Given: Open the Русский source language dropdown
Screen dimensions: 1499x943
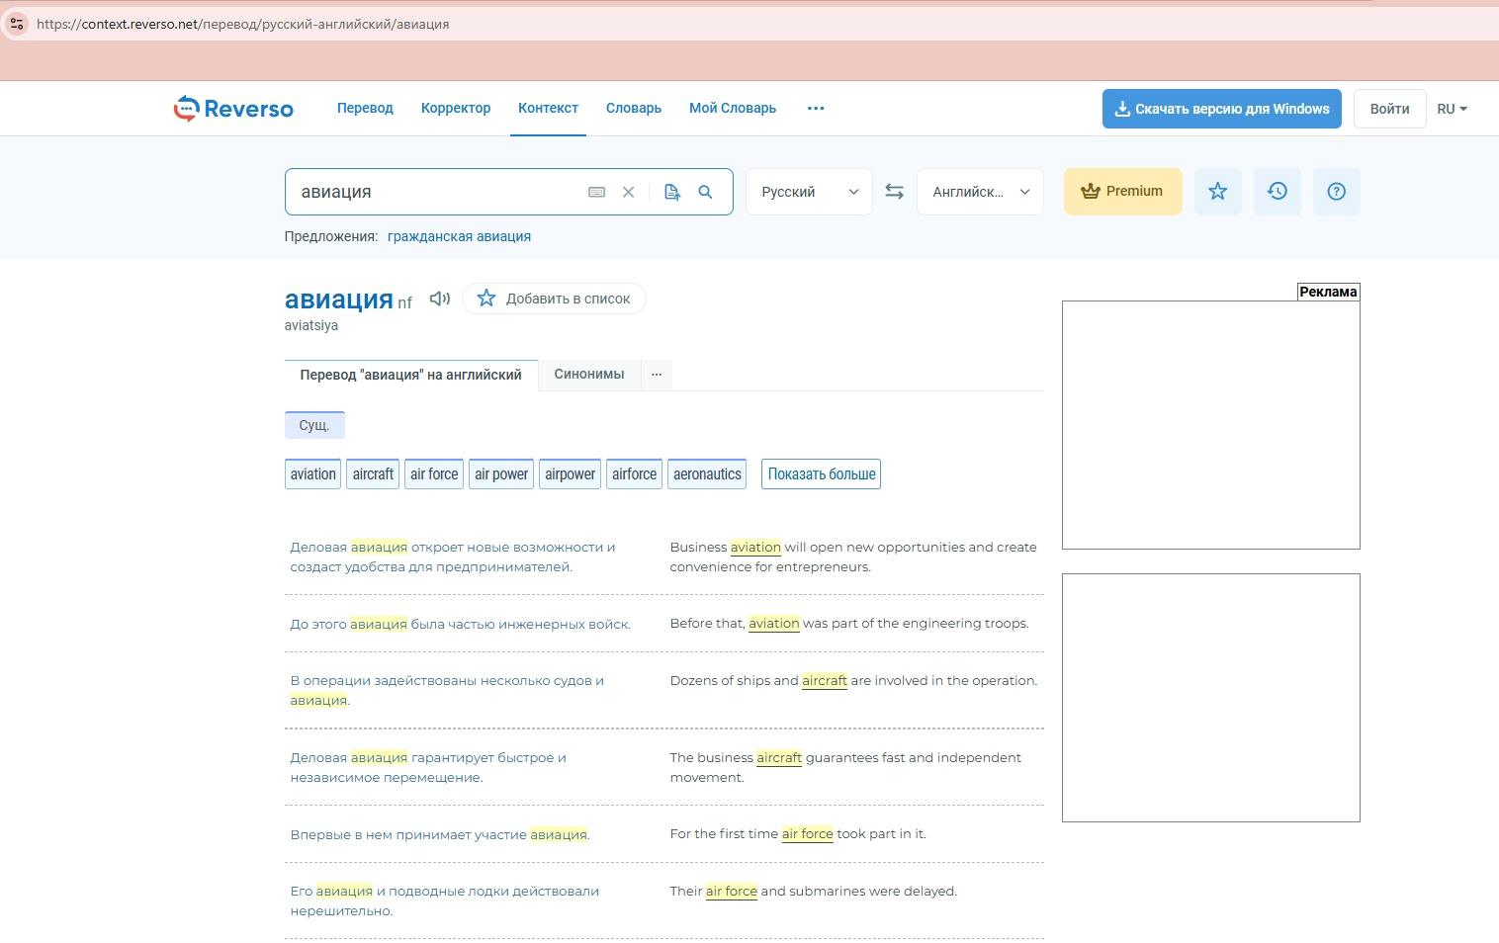Looking at the screenshot, I should pyautogui.click(x=808, y=192).
